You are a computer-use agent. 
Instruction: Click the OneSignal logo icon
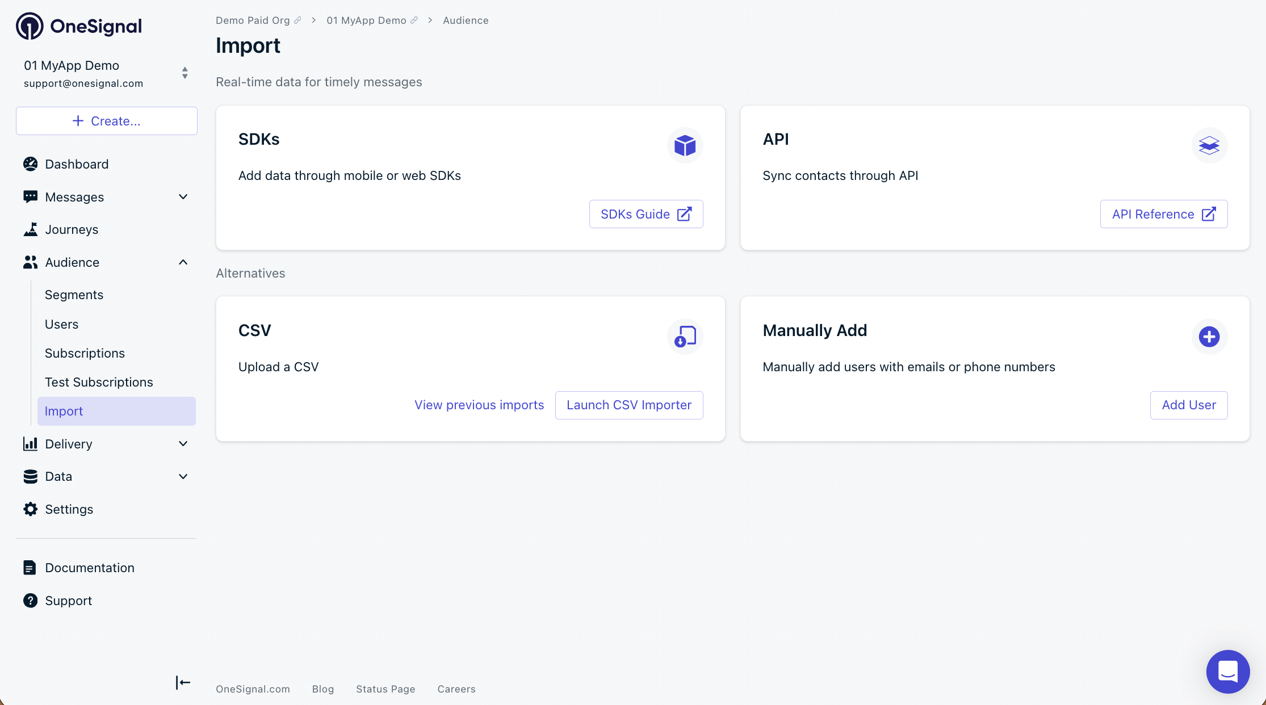click(30, 26)
